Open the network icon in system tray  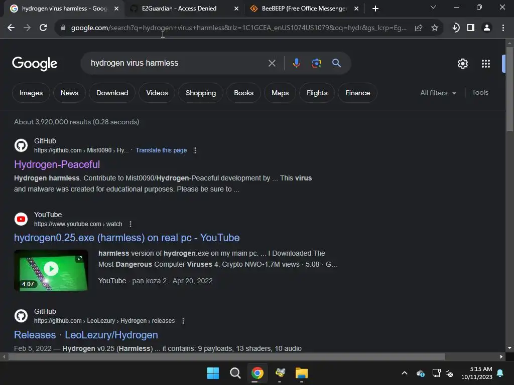[x=436, y=373]
